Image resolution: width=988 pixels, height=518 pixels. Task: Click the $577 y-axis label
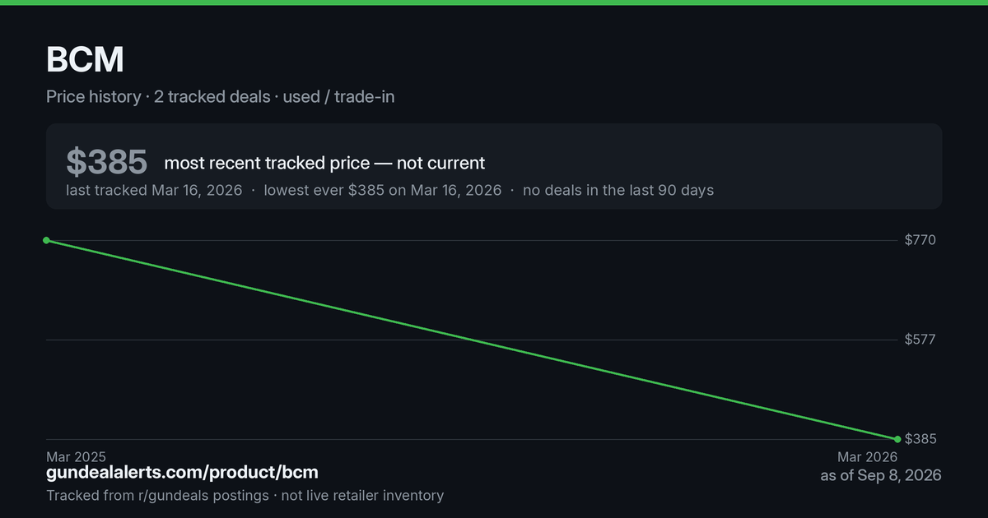(920, 340)
